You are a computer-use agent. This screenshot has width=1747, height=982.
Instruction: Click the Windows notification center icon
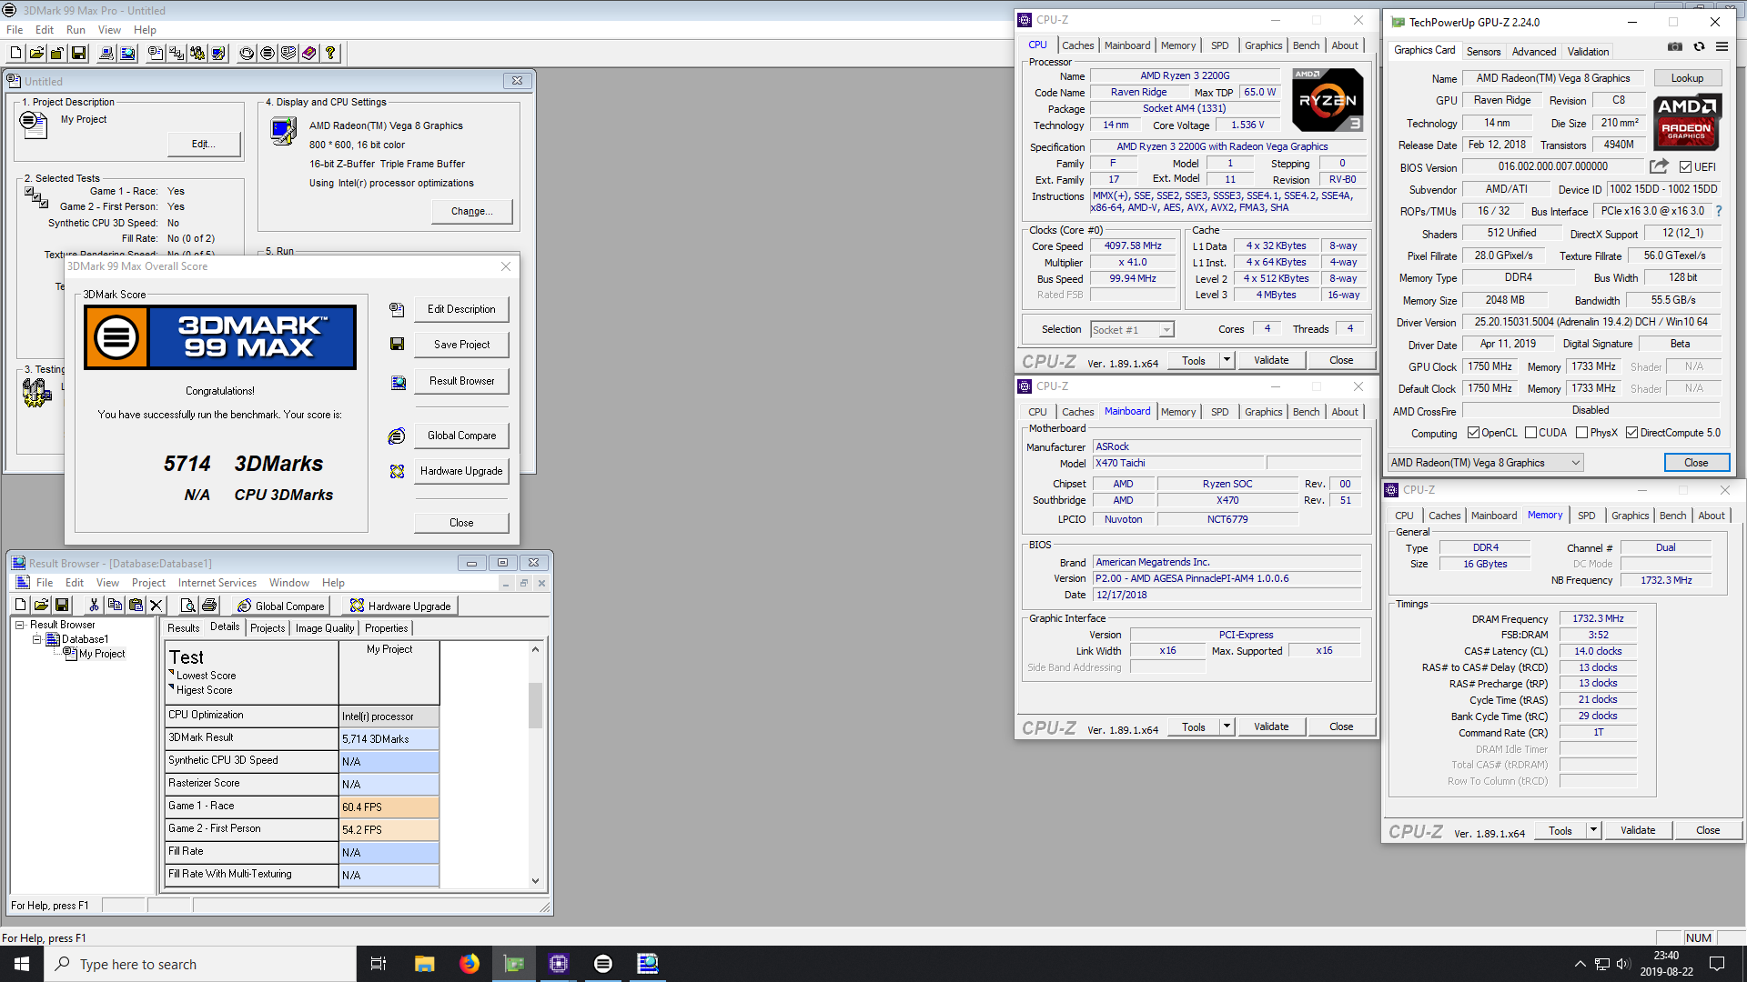(x=1717, y=964)
